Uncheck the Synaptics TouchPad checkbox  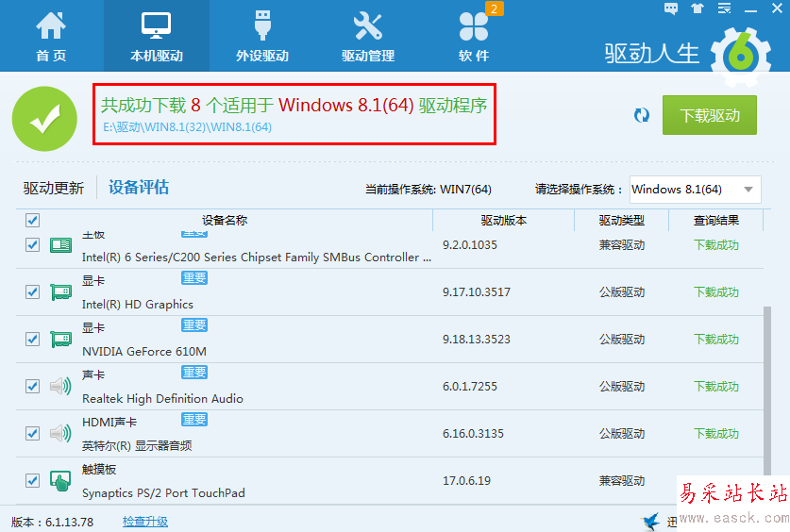coord(32,481)
